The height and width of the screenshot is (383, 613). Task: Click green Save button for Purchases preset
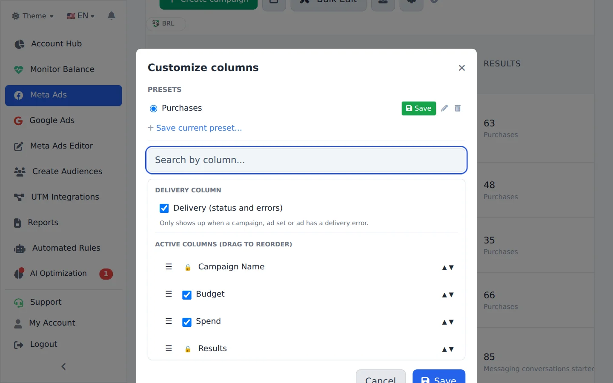[419, 109]
